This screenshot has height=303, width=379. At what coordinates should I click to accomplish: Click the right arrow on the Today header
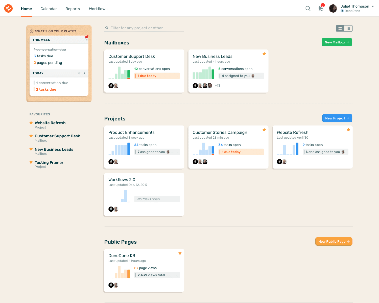point(84,73)
